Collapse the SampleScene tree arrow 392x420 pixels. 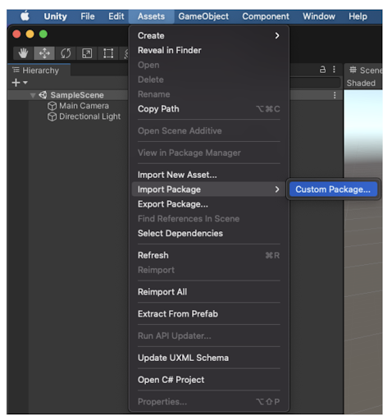coord(33,95)
